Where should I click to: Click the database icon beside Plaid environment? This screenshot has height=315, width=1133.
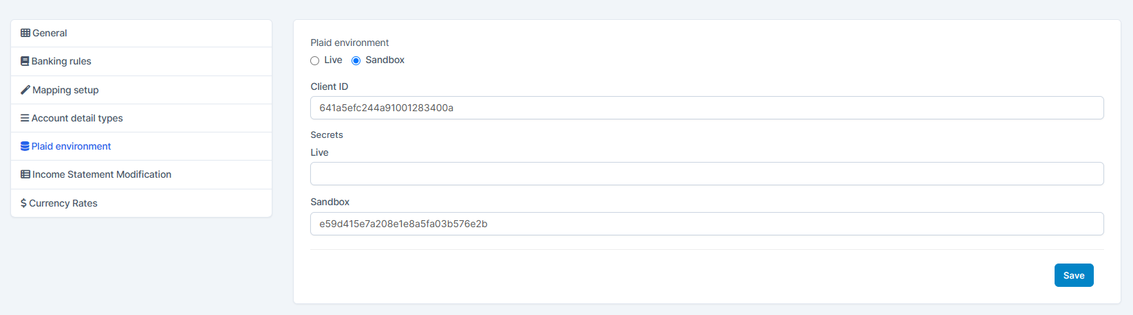pyautogui.click(x=25, y=146)
